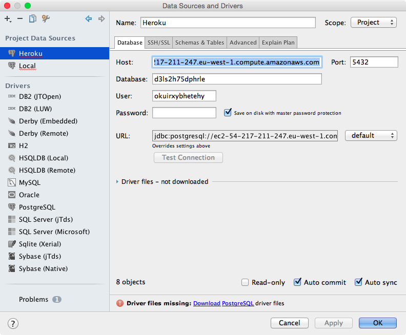Expand the Driver files section
This screenshot has width=406, height=335.
(x=117, y=182)
